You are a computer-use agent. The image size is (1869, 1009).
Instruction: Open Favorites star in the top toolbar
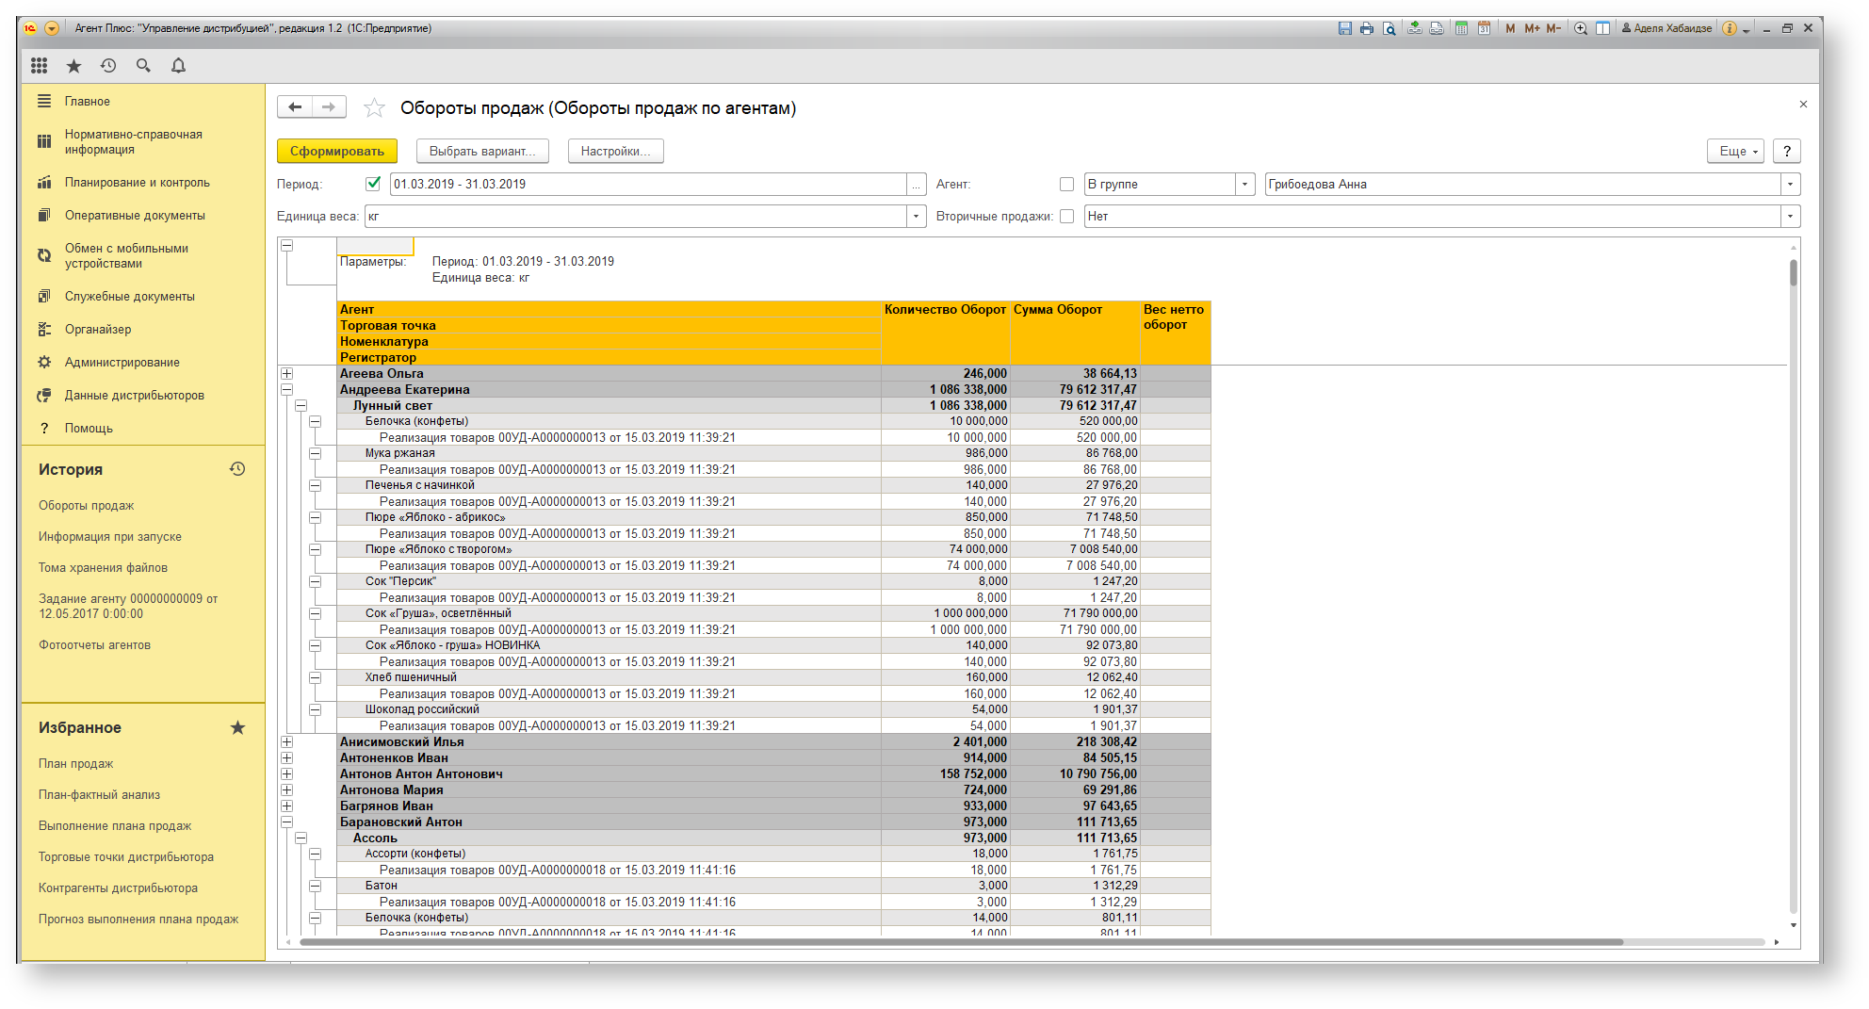tap(74, 65)
